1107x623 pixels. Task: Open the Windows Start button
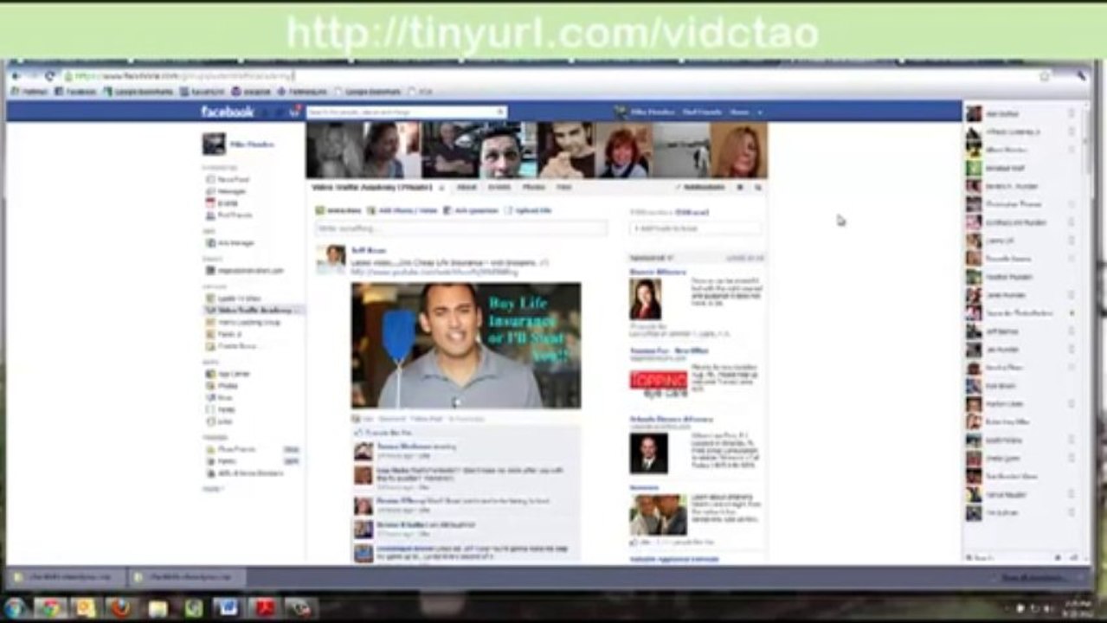pos(15,607)
